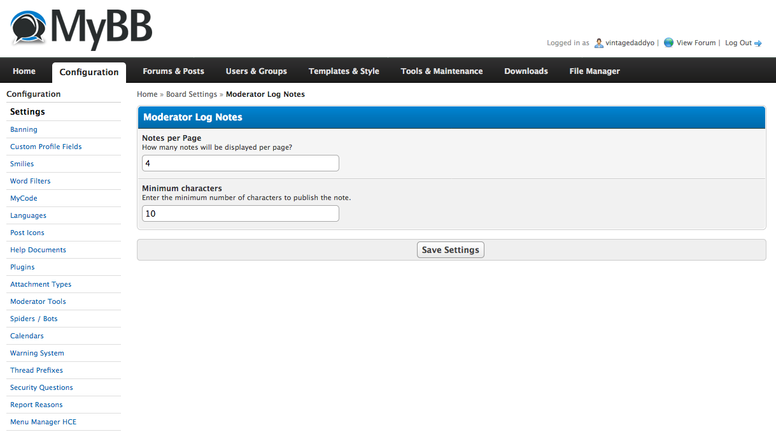Screen dimensions: 776x439
Task: Open Report Reasons sidebar link
Action: coord(36,405)
